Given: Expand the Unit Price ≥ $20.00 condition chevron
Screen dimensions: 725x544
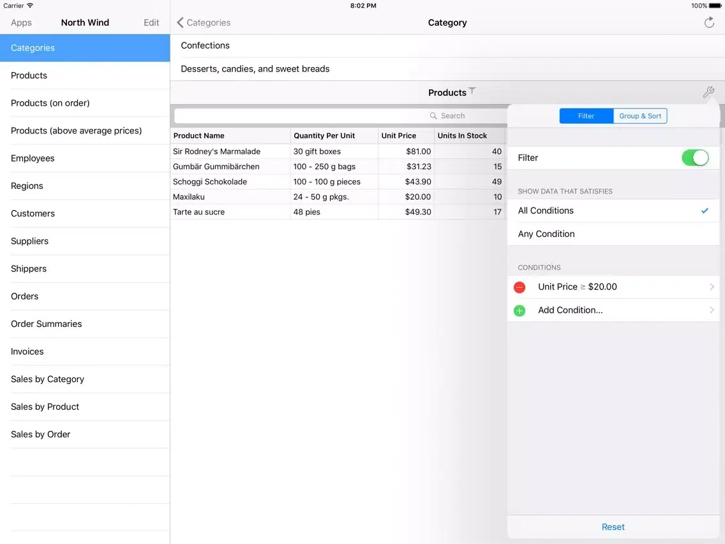Looking at the screenshot, I should 712,287.
